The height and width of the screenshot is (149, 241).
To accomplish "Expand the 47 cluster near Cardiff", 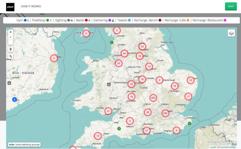I will pos(108,111).
